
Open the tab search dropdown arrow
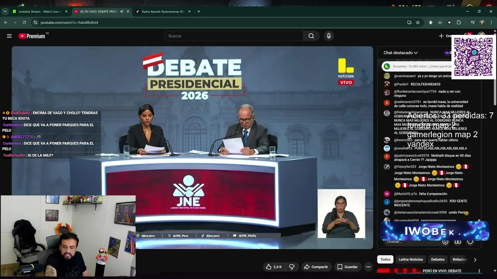click(x=5, y=12)
